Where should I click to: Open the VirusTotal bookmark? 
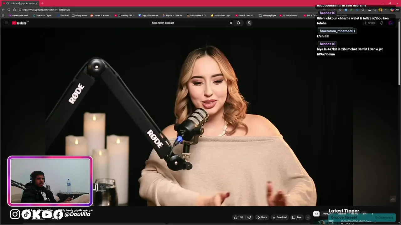pos(62,15)
